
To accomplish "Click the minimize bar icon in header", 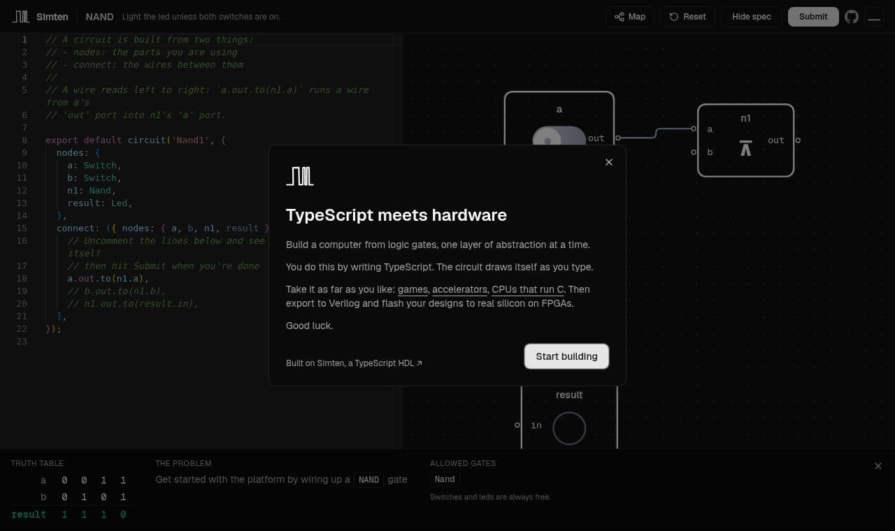I will 874,17.
